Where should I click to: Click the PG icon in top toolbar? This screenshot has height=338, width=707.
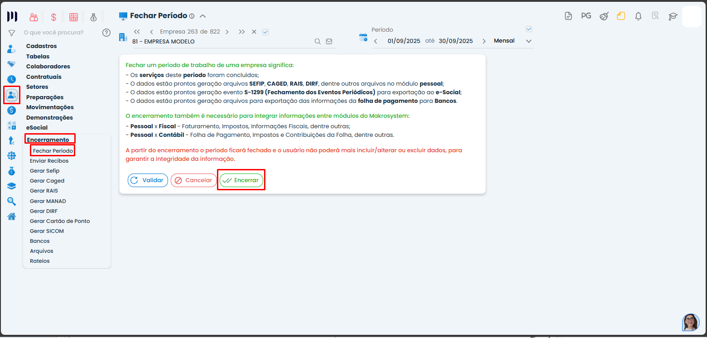coord(586,16)
